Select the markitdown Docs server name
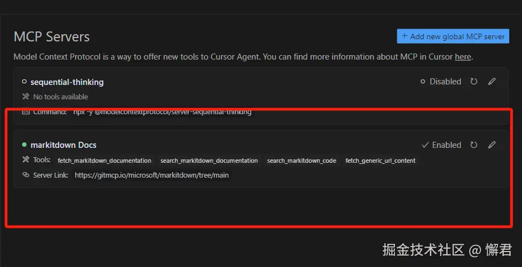The height and width of the screenshot is (267, 522). pyautogui.click(x=64, y=145)
